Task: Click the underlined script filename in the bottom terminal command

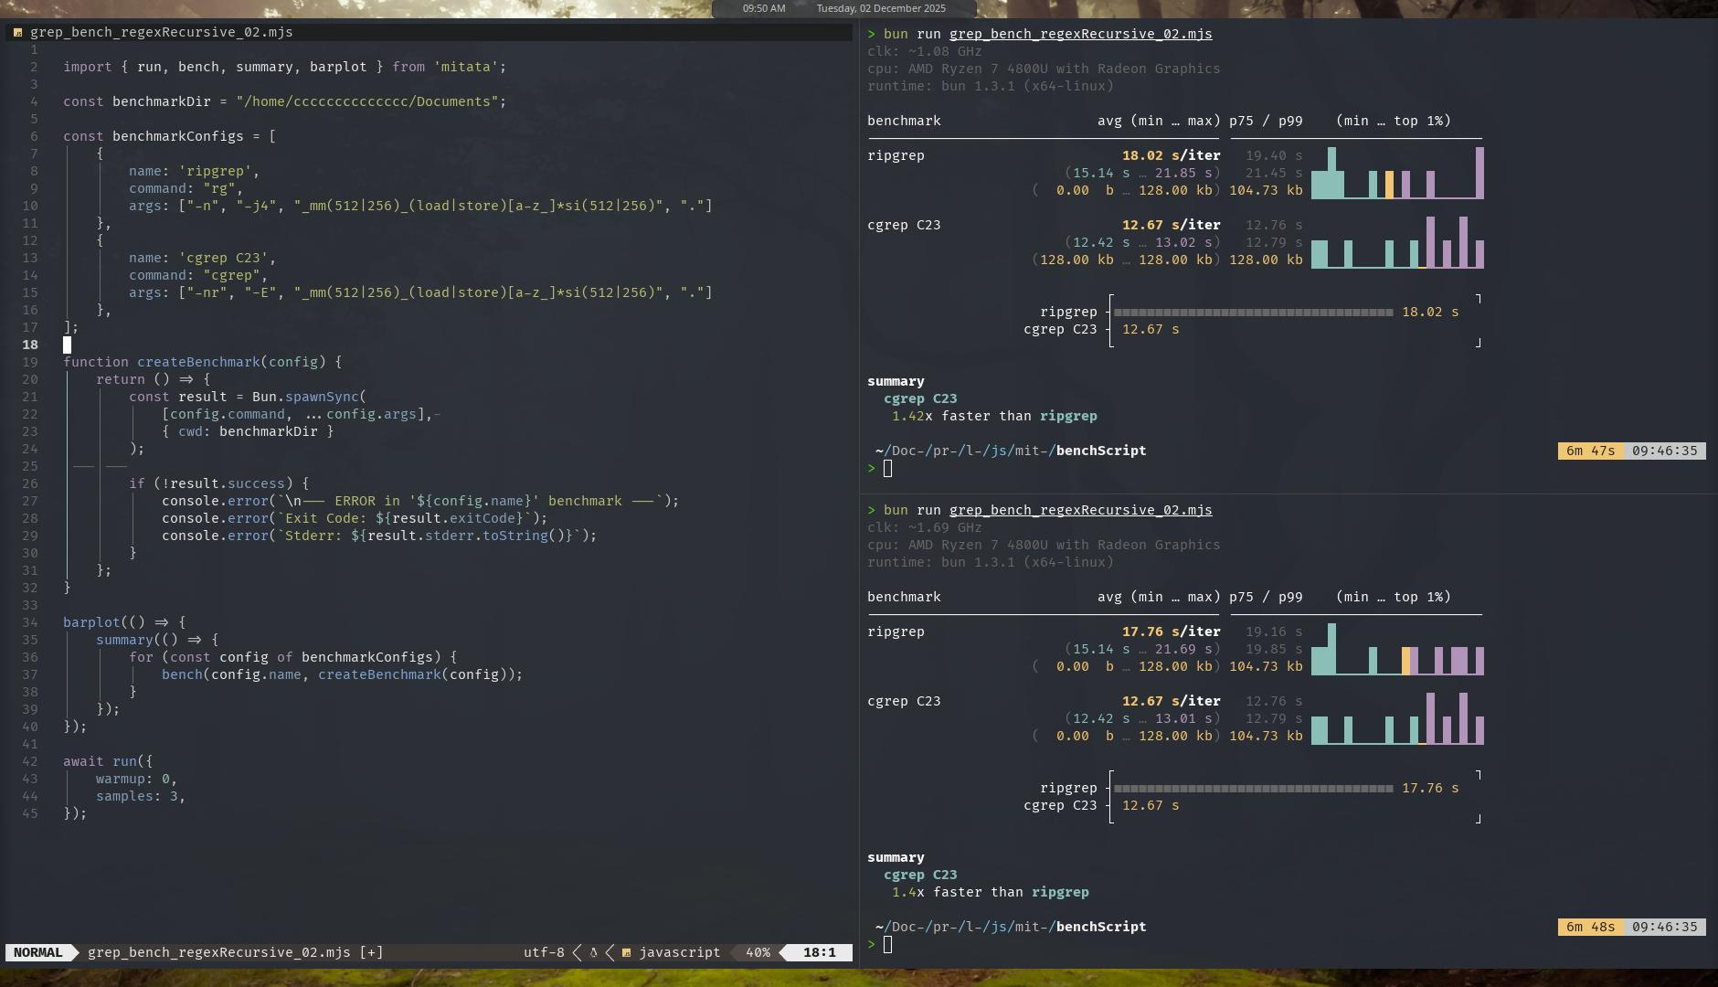Action: click(1080, 510)
